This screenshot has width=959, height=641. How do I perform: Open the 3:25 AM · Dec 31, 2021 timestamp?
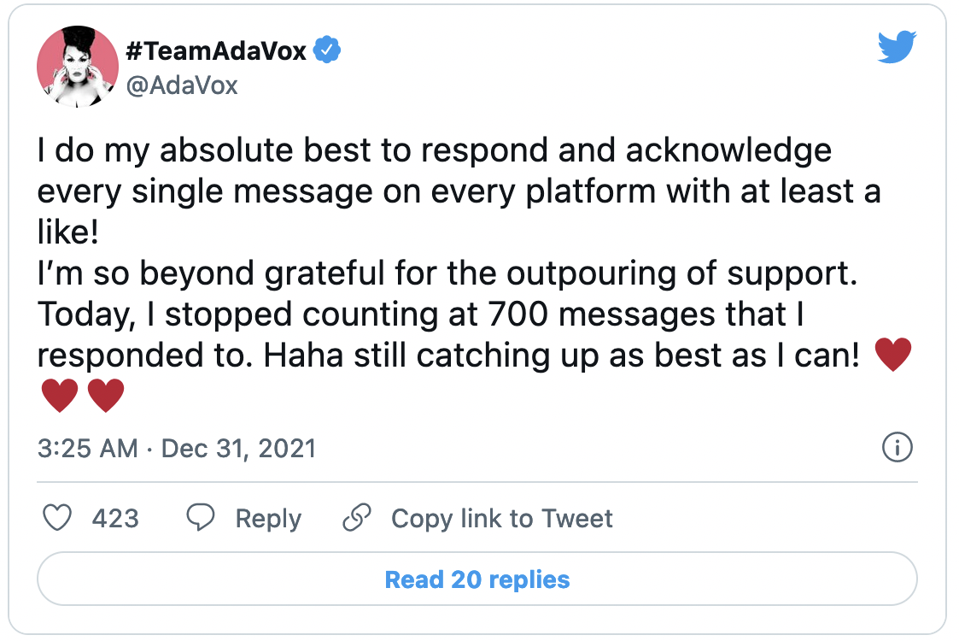[x=177, y=448]
